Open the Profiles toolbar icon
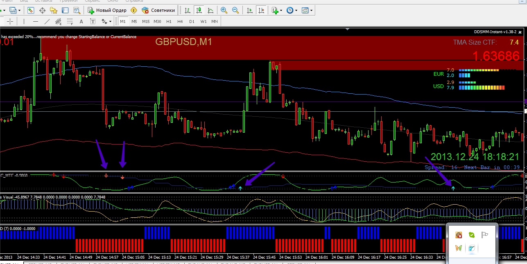The width and height of the screenshot is (527, 264). coord(13,10)
